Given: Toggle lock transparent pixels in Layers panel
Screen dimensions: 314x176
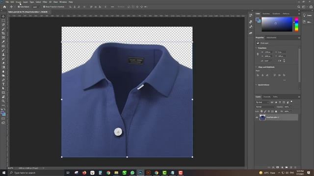Looking at the screenshot, I should point(262,111).
